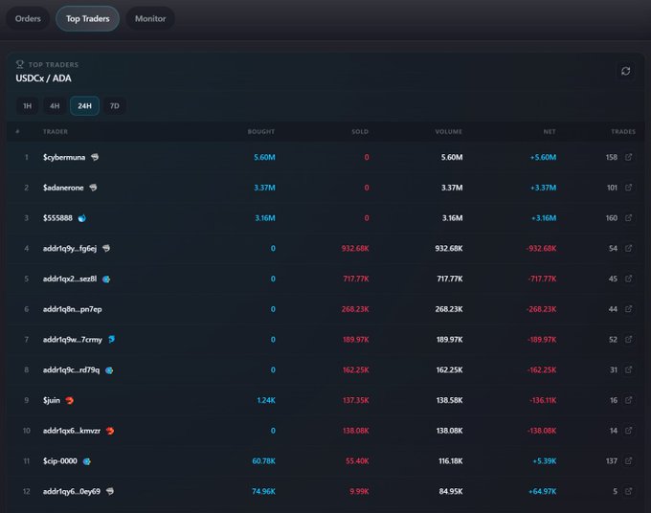Click the badge icon next to $cybermuna
The width and height of the screenshot is (651, 513).
tap(95, 157)
